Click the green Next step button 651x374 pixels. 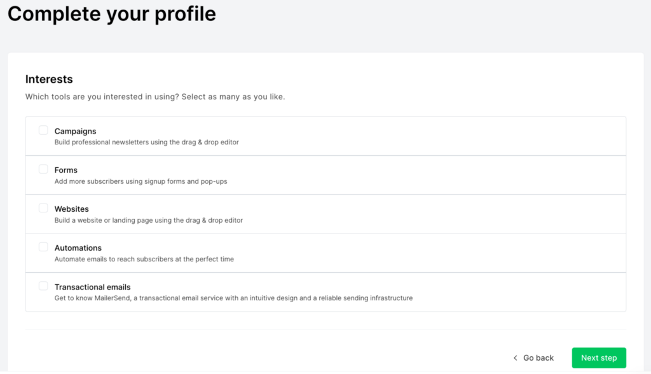pyautogui.click(x=598, y=357)
